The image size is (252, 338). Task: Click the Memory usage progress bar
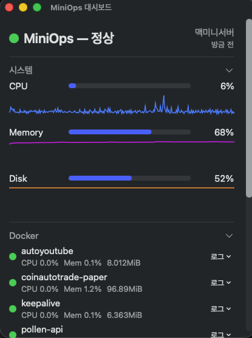[129, 132]
